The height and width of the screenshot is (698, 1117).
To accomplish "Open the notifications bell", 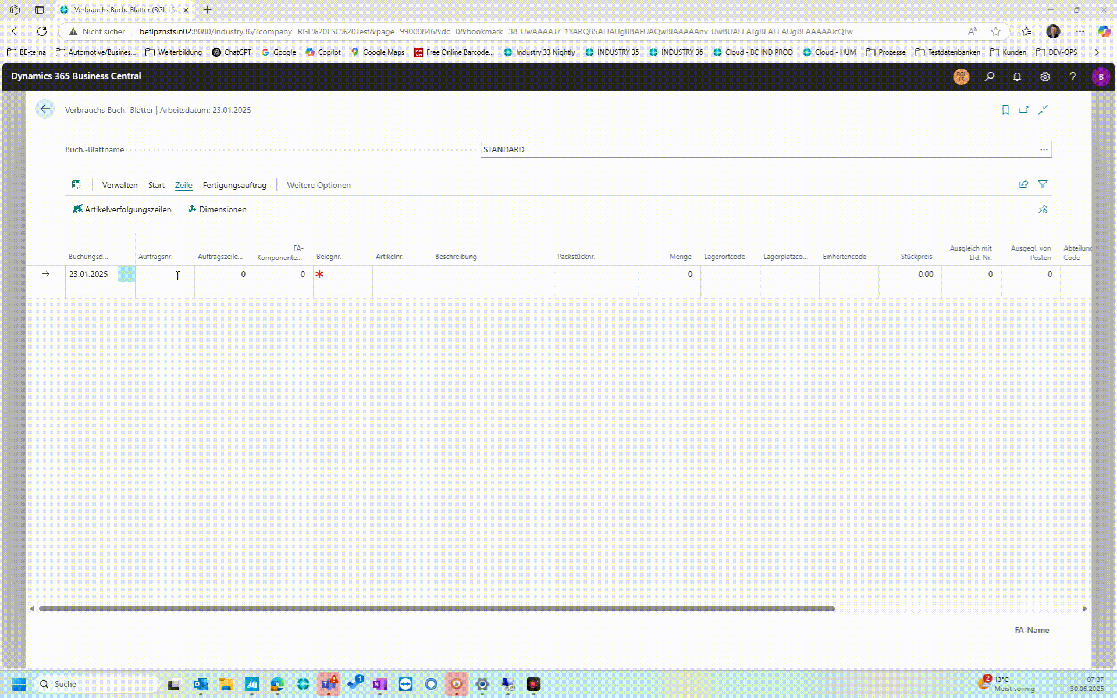I will pyautogui.click(x=1017, y=76).
